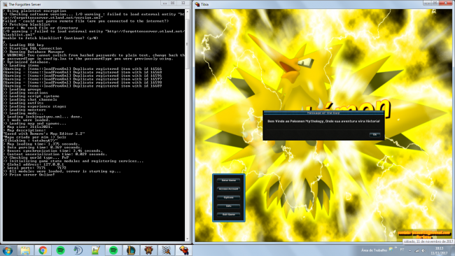This screenshot has width=455, height=256.
Task: Click the Área de Trabalho toolbar label
Action: (x=374, y=250)
